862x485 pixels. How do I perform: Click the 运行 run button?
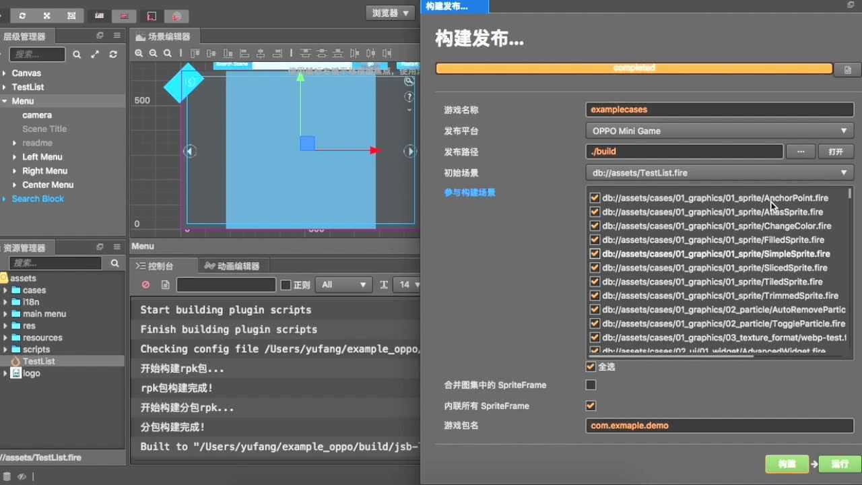pyautogui.click(x=840, y=463)
